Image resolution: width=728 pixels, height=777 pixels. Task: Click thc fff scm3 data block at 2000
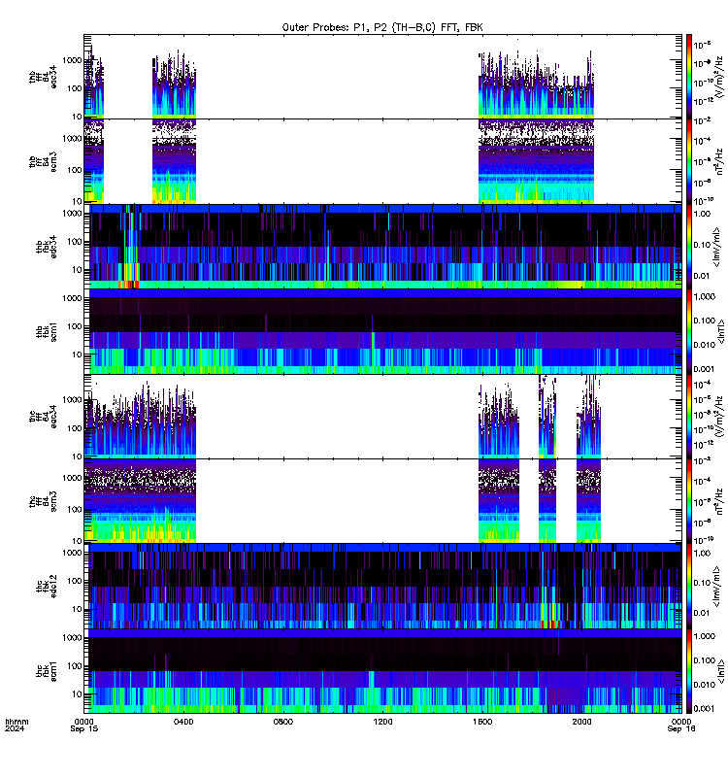pyautogui.click(x=589, y=501)
